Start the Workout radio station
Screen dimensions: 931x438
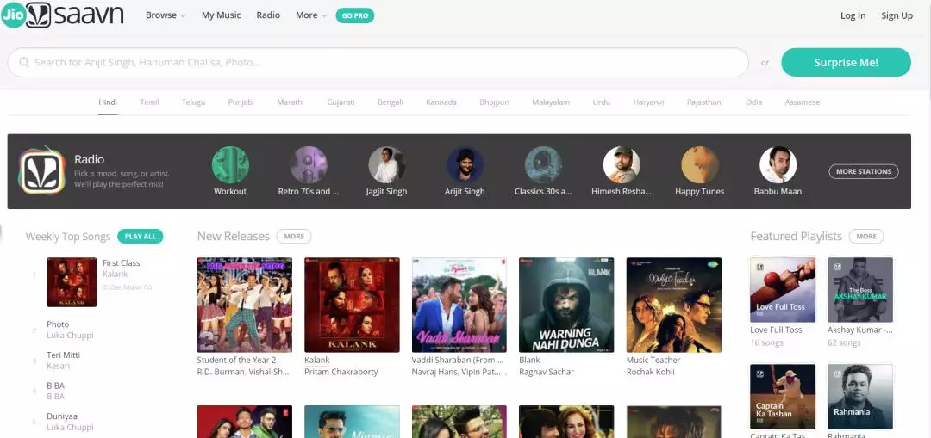point(230,164)
